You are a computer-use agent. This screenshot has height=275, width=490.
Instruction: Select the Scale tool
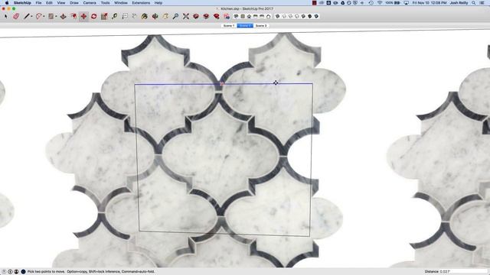(104, 16)
